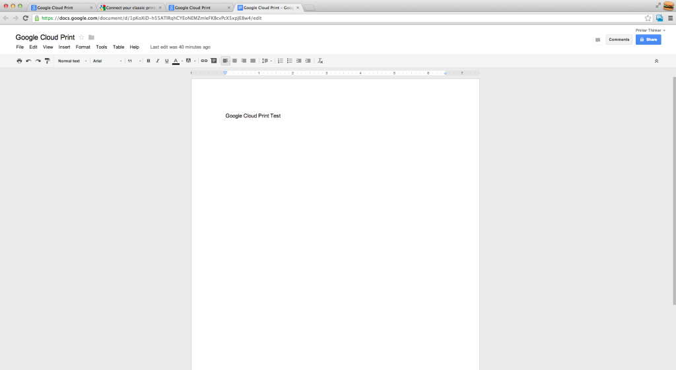Click the Undo arrow

pos(28,61)
